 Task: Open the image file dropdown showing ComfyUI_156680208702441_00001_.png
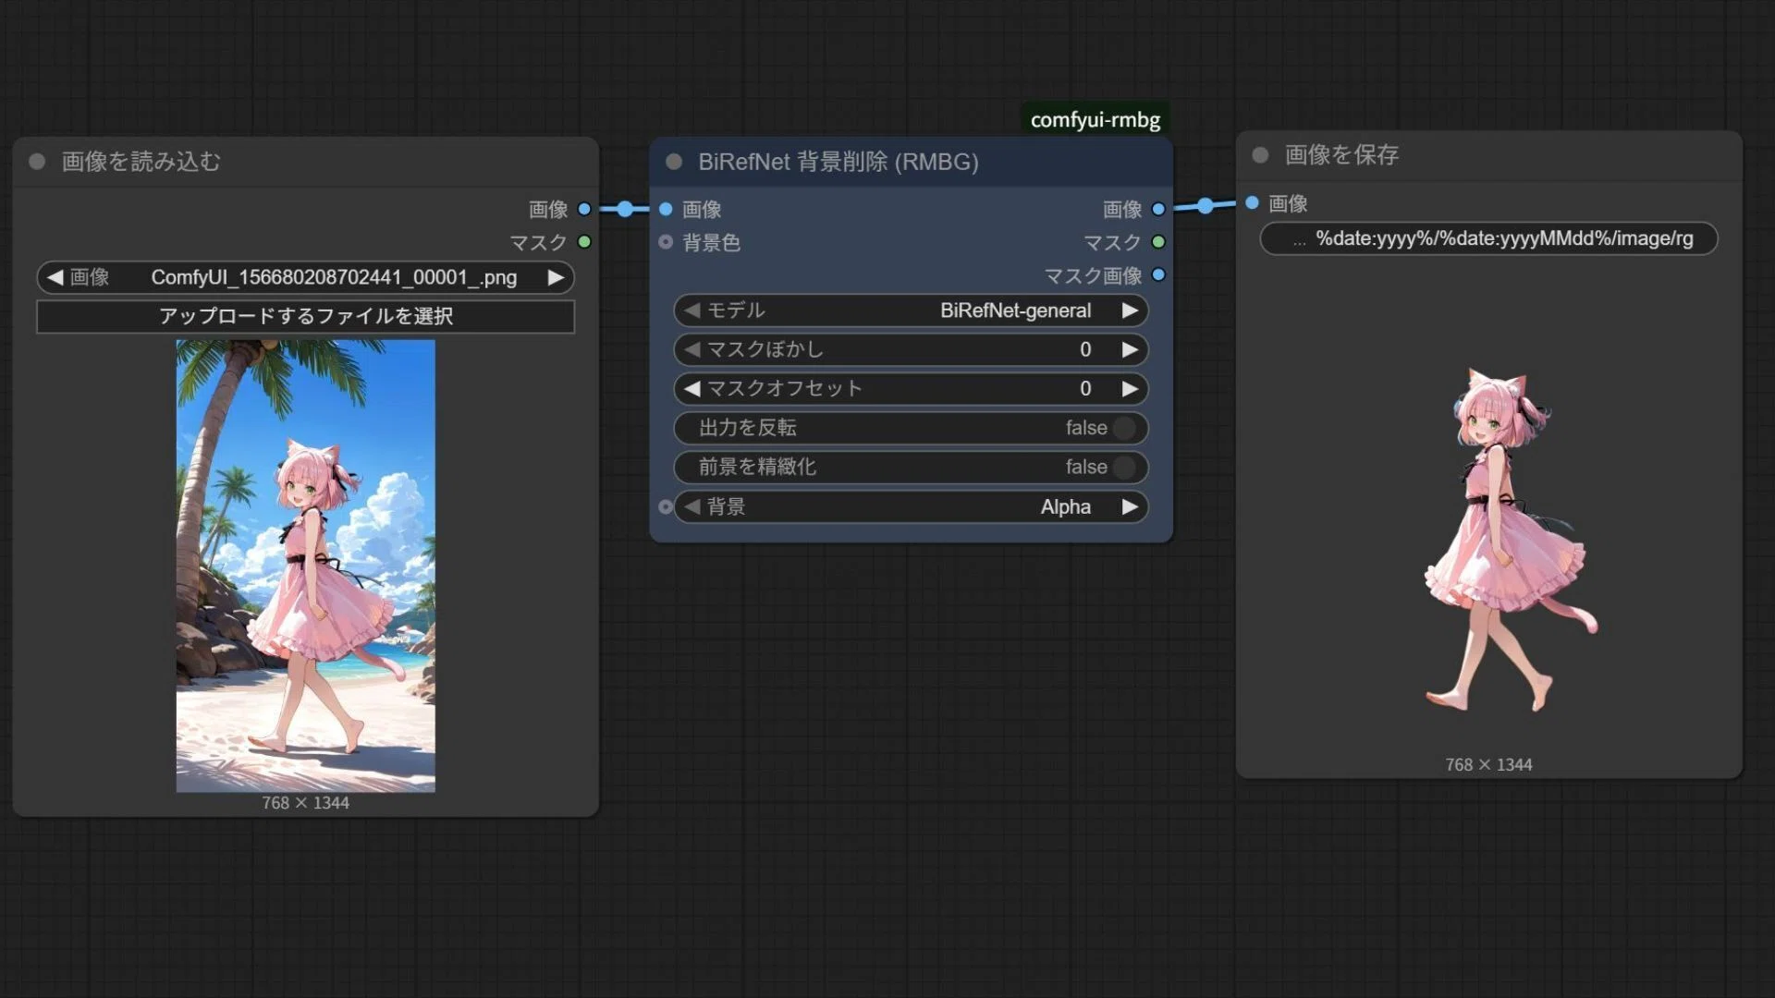point(305,277)
